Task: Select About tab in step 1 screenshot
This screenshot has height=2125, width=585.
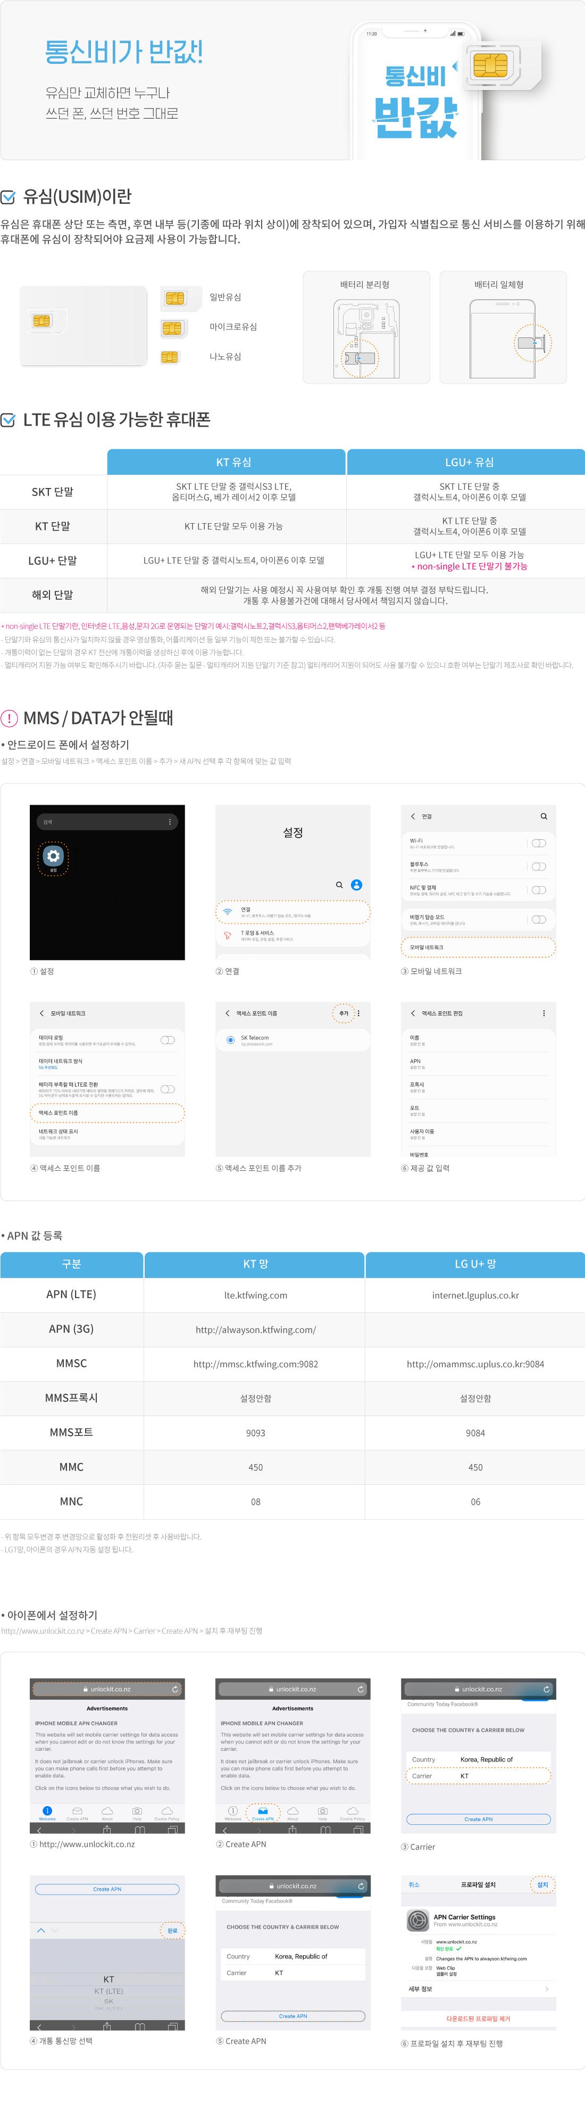Action: (x=107, y=1814)
